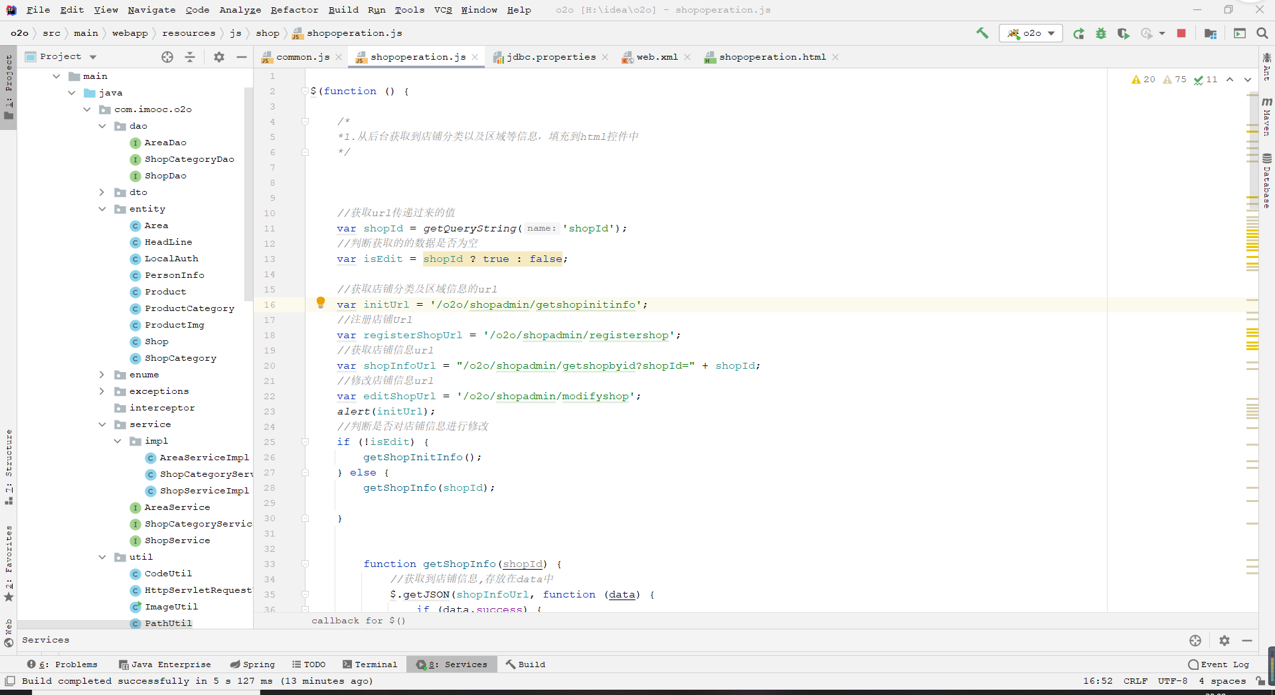Collapse fold marker at line 2
Screen dimensions: 1275x695
[305, 91]
